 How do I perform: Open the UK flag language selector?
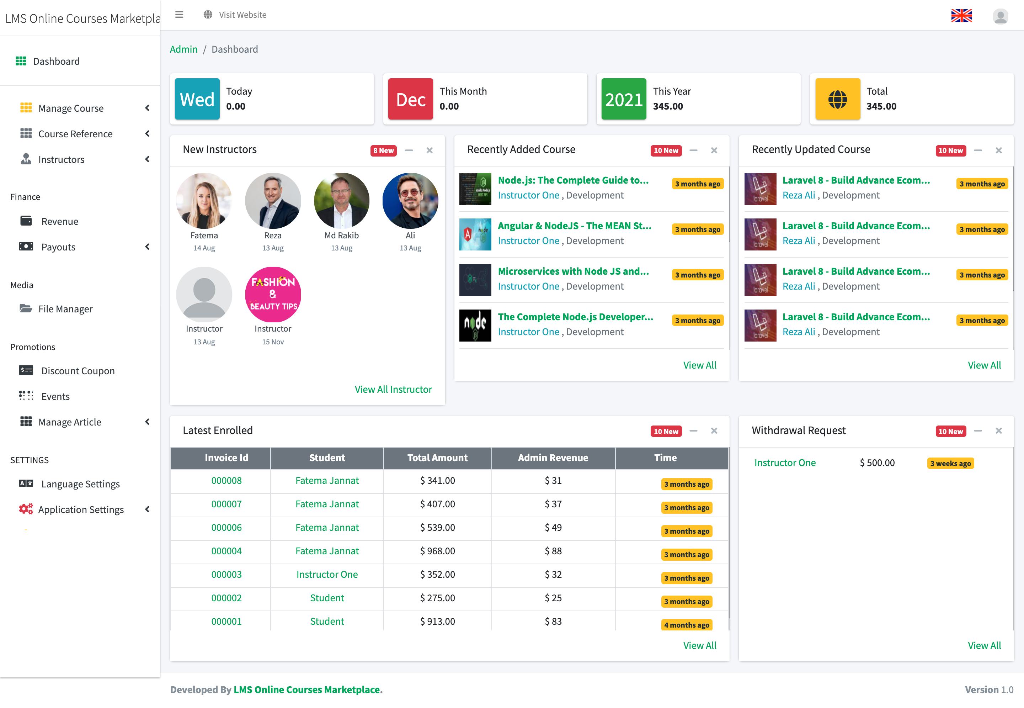coord(961,16)
